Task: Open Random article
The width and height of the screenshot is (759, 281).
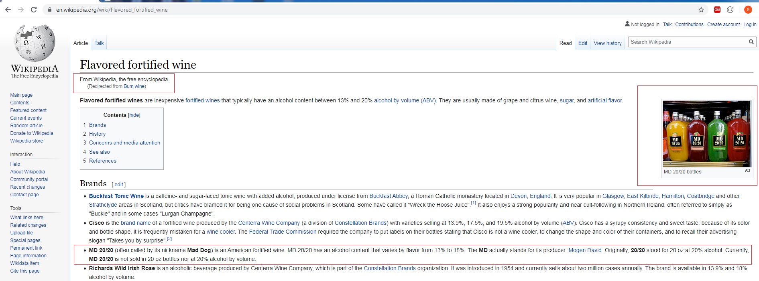Action: pyautogui.click(x=26, y=126)
